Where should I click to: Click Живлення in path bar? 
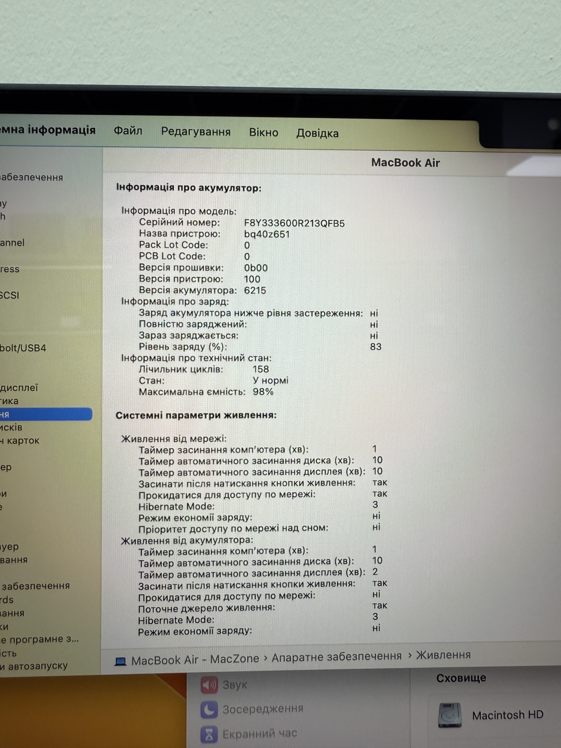pos(443,655)
